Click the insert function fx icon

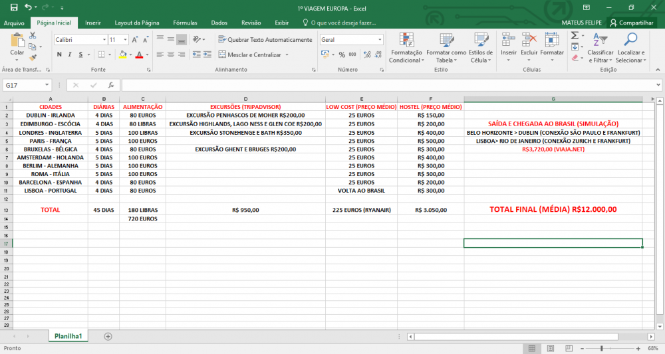[x=111, y=85]
